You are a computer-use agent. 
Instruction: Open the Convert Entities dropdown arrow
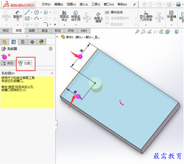pos(76,25)
